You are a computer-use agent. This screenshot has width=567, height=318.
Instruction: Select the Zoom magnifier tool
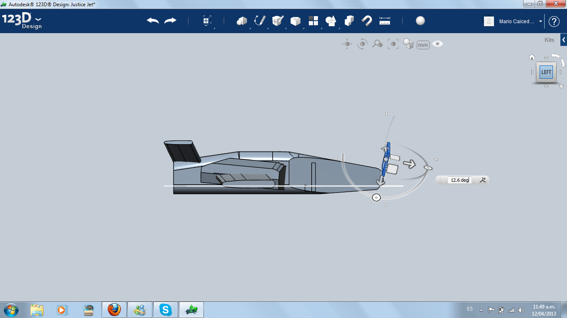(x=377, y=44)
